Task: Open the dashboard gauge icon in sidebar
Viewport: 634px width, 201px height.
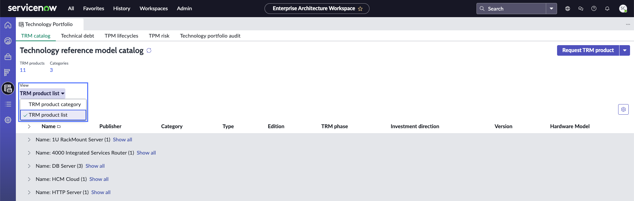Action: coord(8,41)
